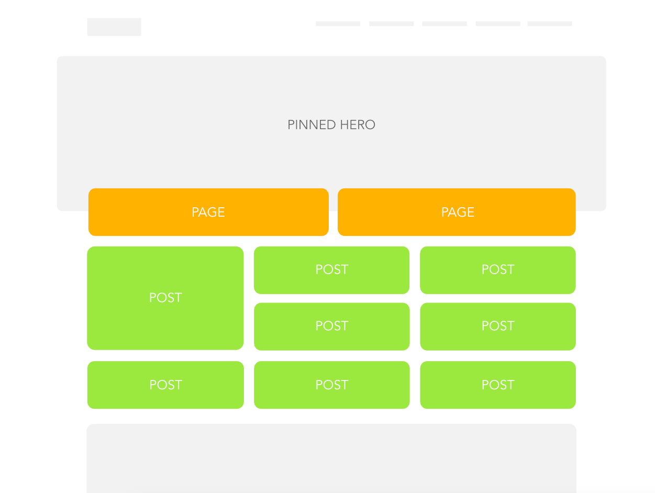
Task: Open the third navigation menu placeholder
Action: [x=445, y=24]
